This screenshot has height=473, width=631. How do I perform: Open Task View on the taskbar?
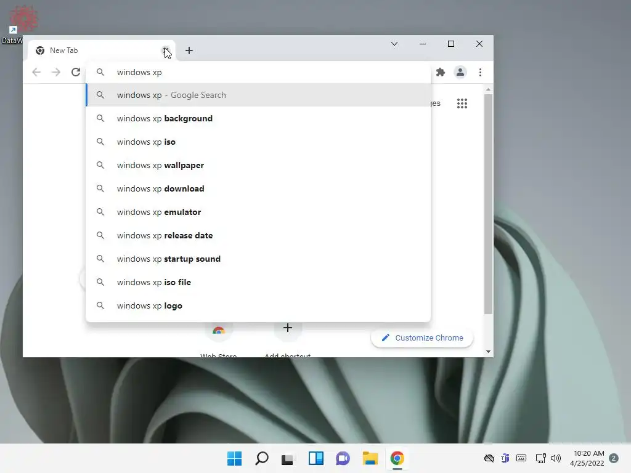[287, 459]
